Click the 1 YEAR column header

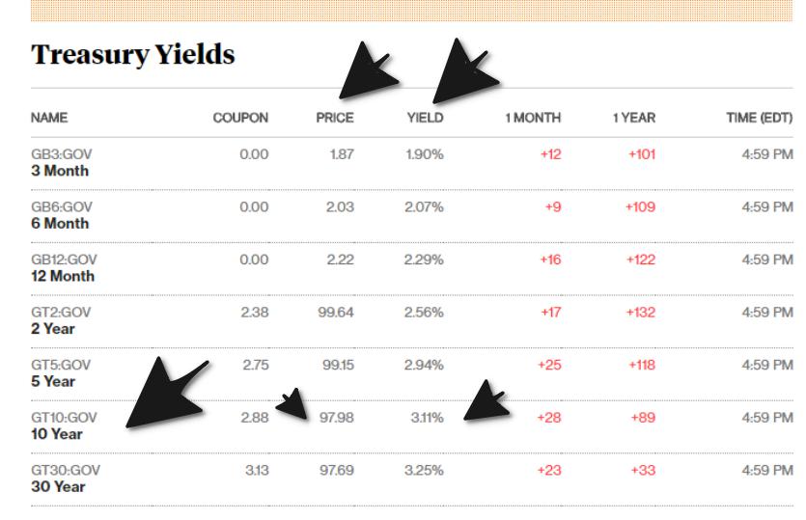[633, 118]
